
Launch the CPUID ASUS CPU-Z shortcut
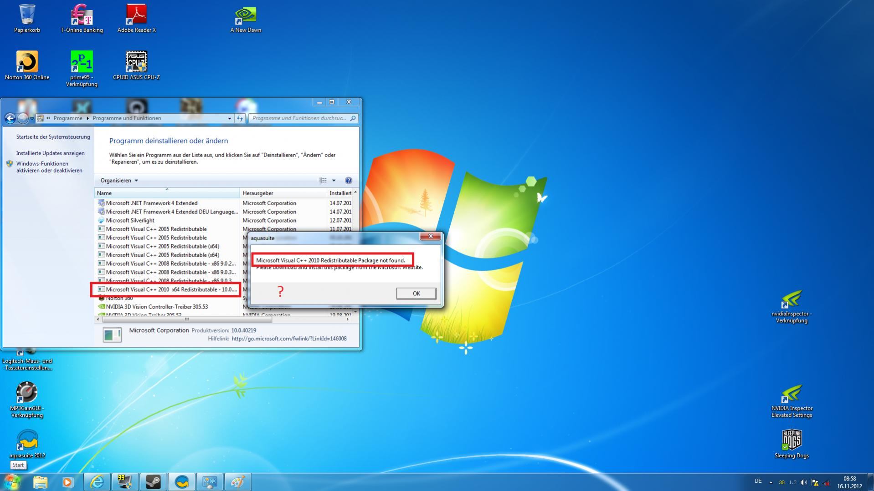click(136, 66)
